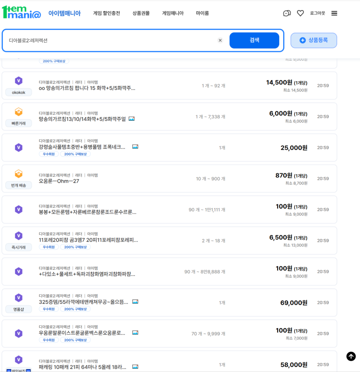Open the 망송의가르침13/10/14화깍 listing
This screenshot has height=372, width=360.
point(82,119)
